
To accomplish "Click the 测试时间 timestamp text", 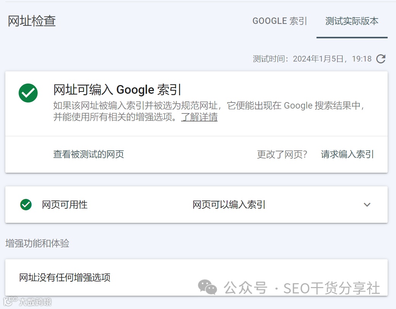I will coord(312,59).
